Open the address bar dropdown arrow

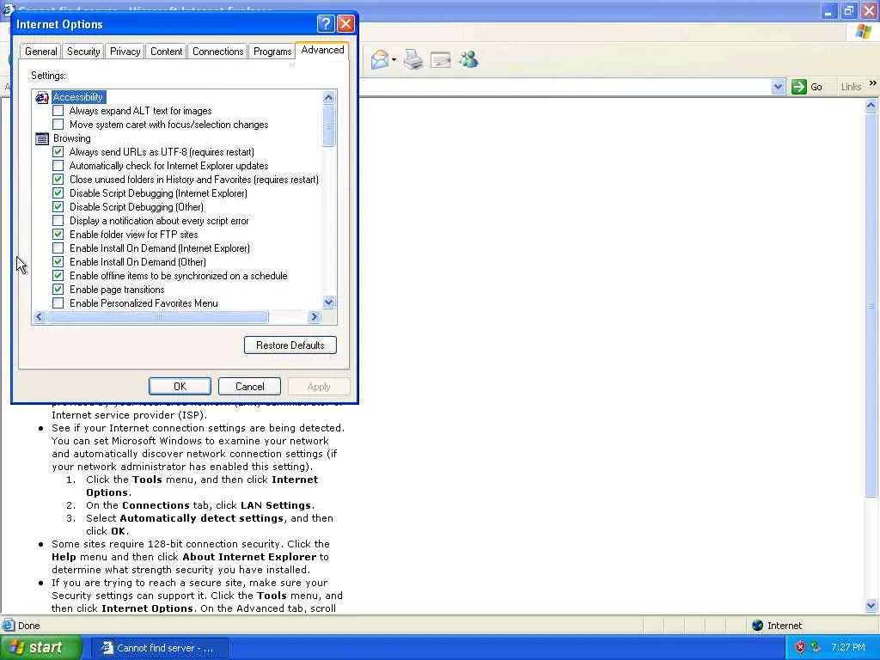coord(777,87)
